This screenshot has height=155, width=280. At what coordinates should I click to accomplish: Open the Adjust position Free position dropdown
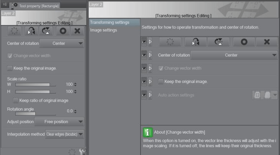click(x=59, y=122)
